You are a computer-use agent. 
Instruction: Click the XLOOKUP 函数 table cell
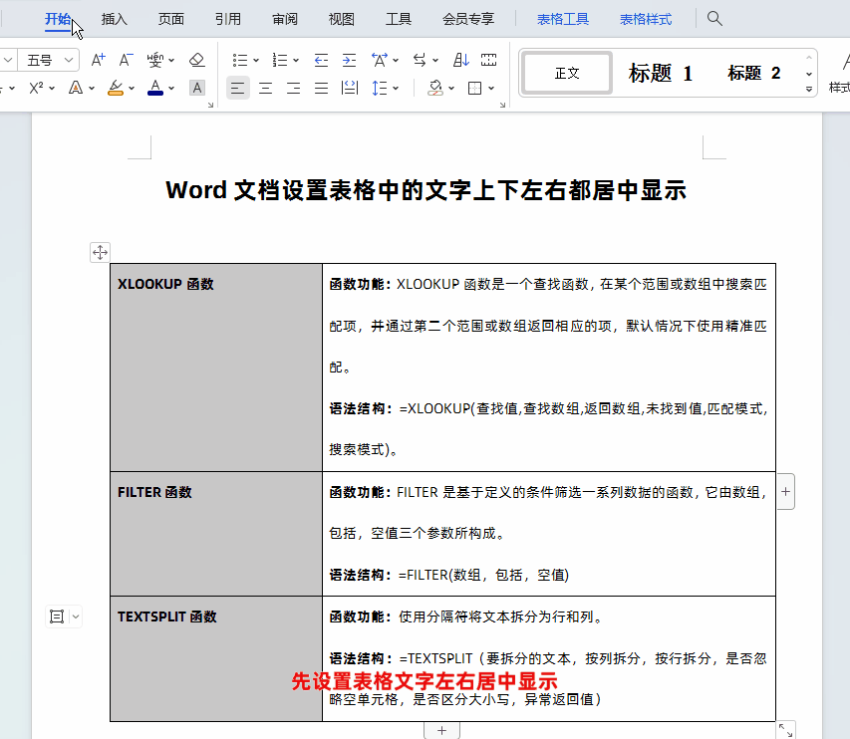coord(216,368)
